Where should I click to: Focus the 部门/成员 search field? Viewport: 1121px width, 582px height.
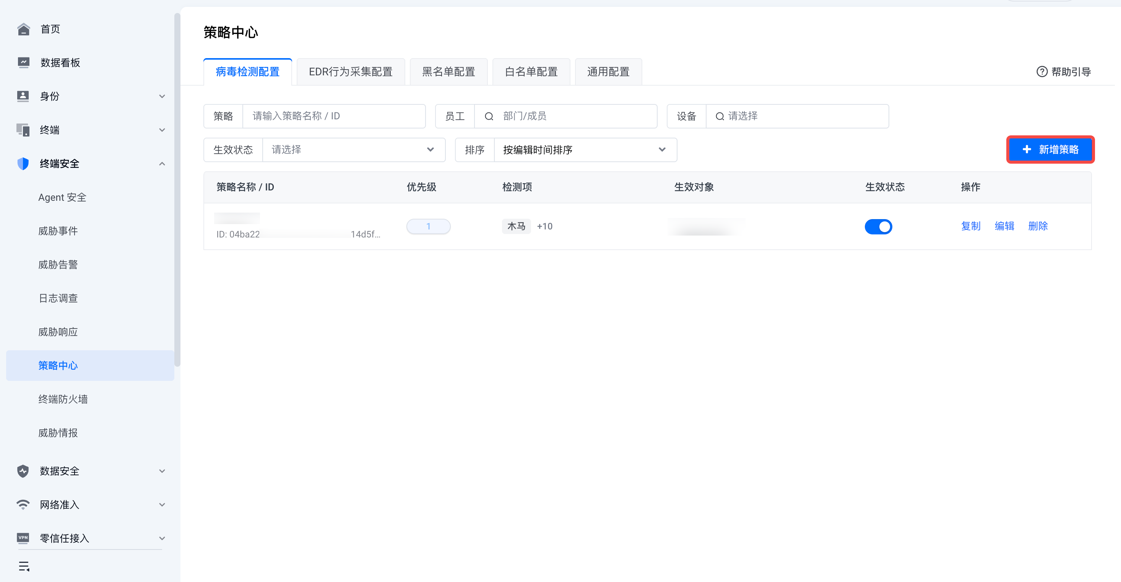pyautogui.click(x=565, y=116)
